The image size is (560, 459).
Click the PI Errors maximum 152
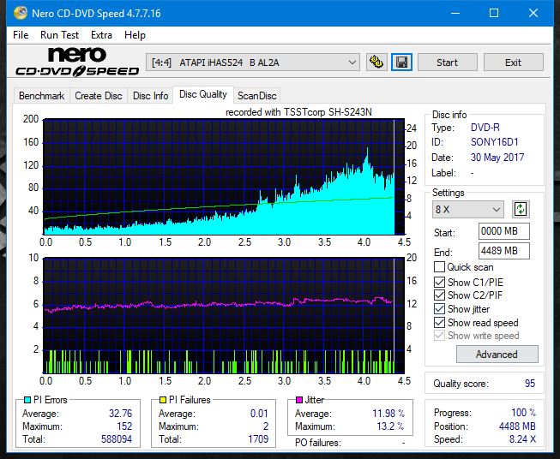coord(124,426)
